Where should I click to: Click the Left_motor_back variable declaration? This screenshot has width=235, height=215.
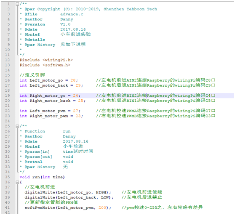[51, 85]
